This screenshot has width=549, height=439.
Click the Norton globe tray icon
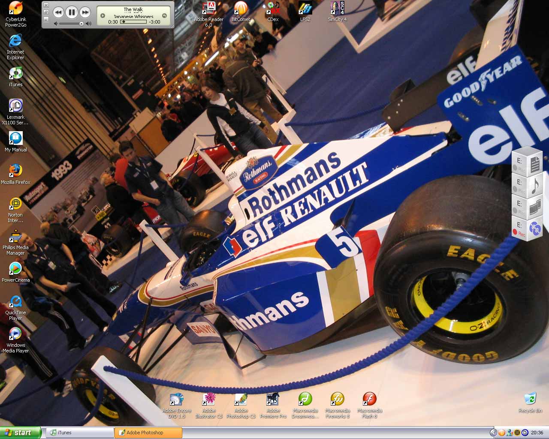(x=517, y=433)
